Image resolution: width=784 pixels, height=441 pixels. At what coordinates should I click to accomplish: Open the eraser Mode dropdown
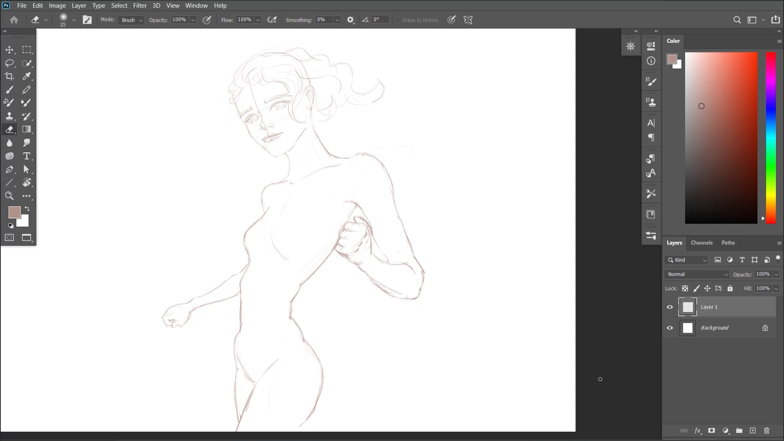131,20
